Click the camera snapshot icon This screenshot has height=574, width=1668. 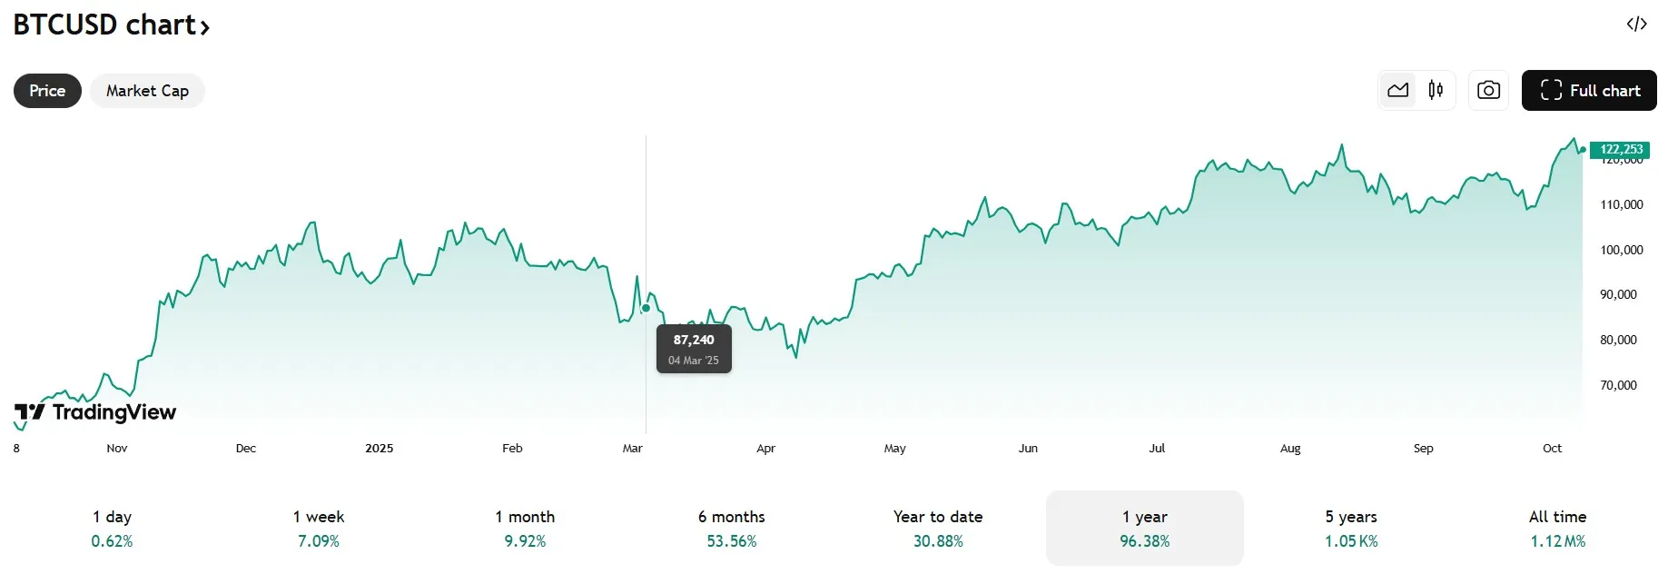pos(1487,90)
